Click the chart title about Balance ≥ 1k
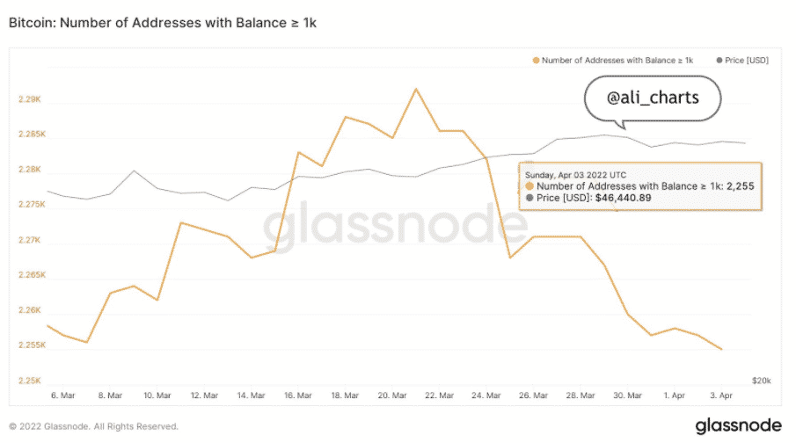 162,23
